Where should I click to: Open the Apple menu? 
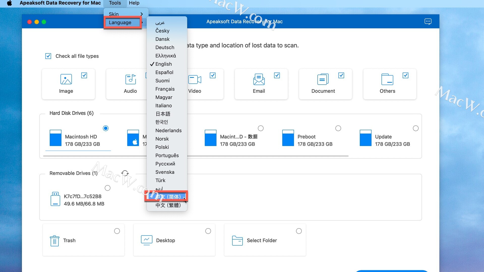coord(10,3)
